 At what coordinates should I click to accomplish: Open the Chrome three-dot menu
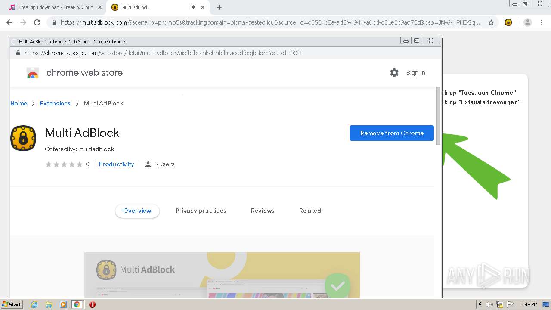coord(542,22)
